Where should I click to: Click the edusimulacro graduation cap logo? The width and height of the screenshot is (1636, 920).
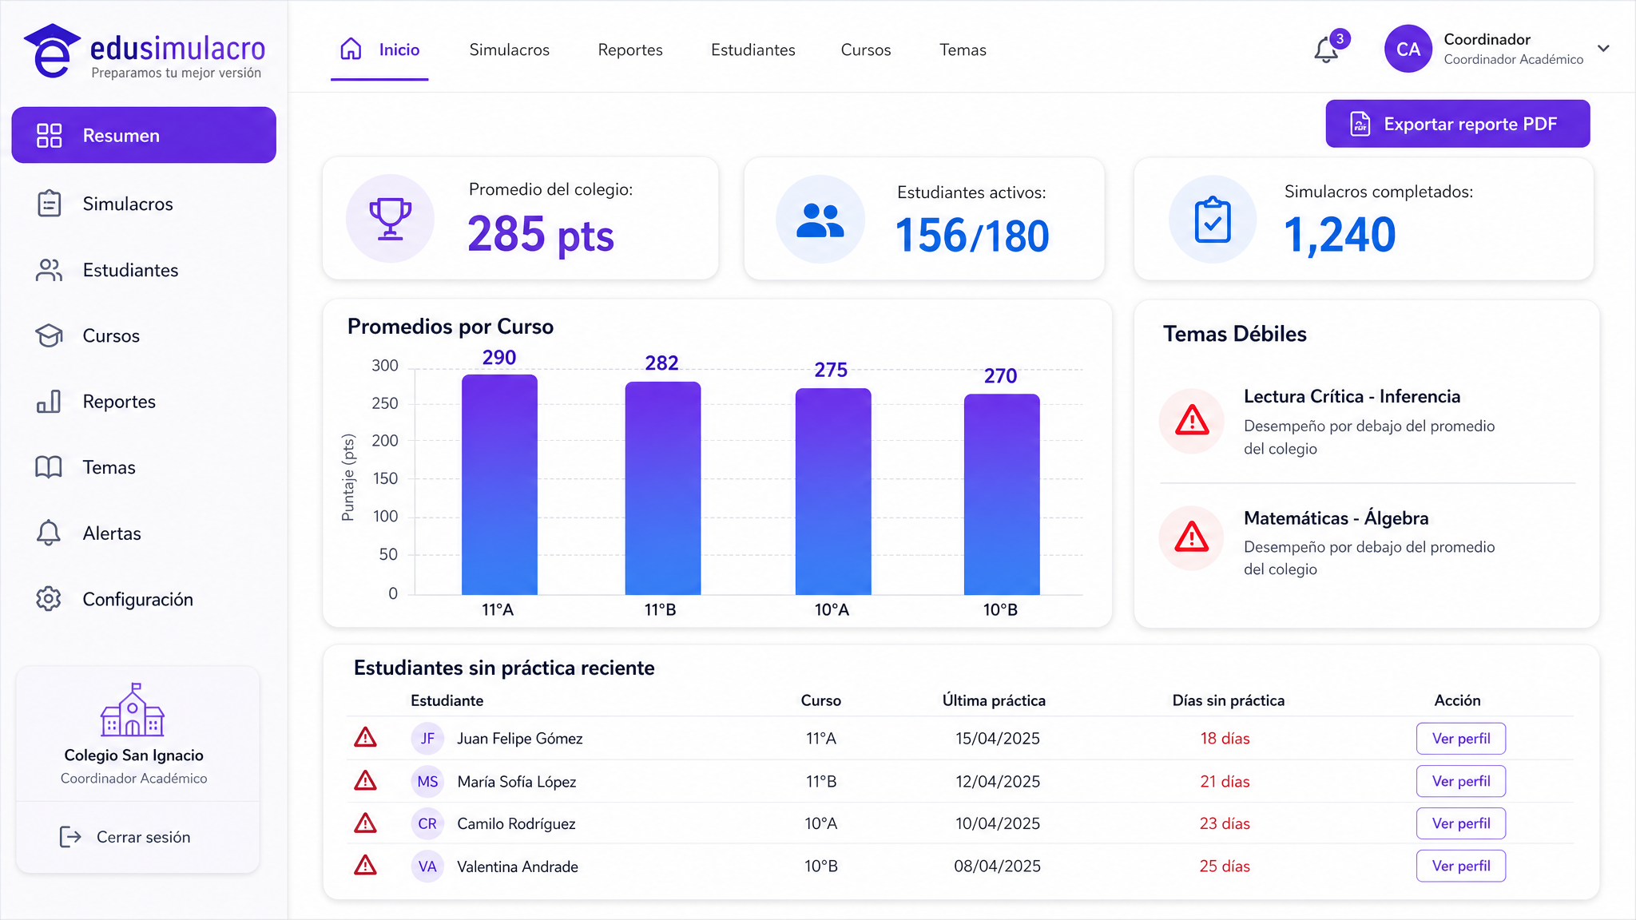(x=52, y=51)
